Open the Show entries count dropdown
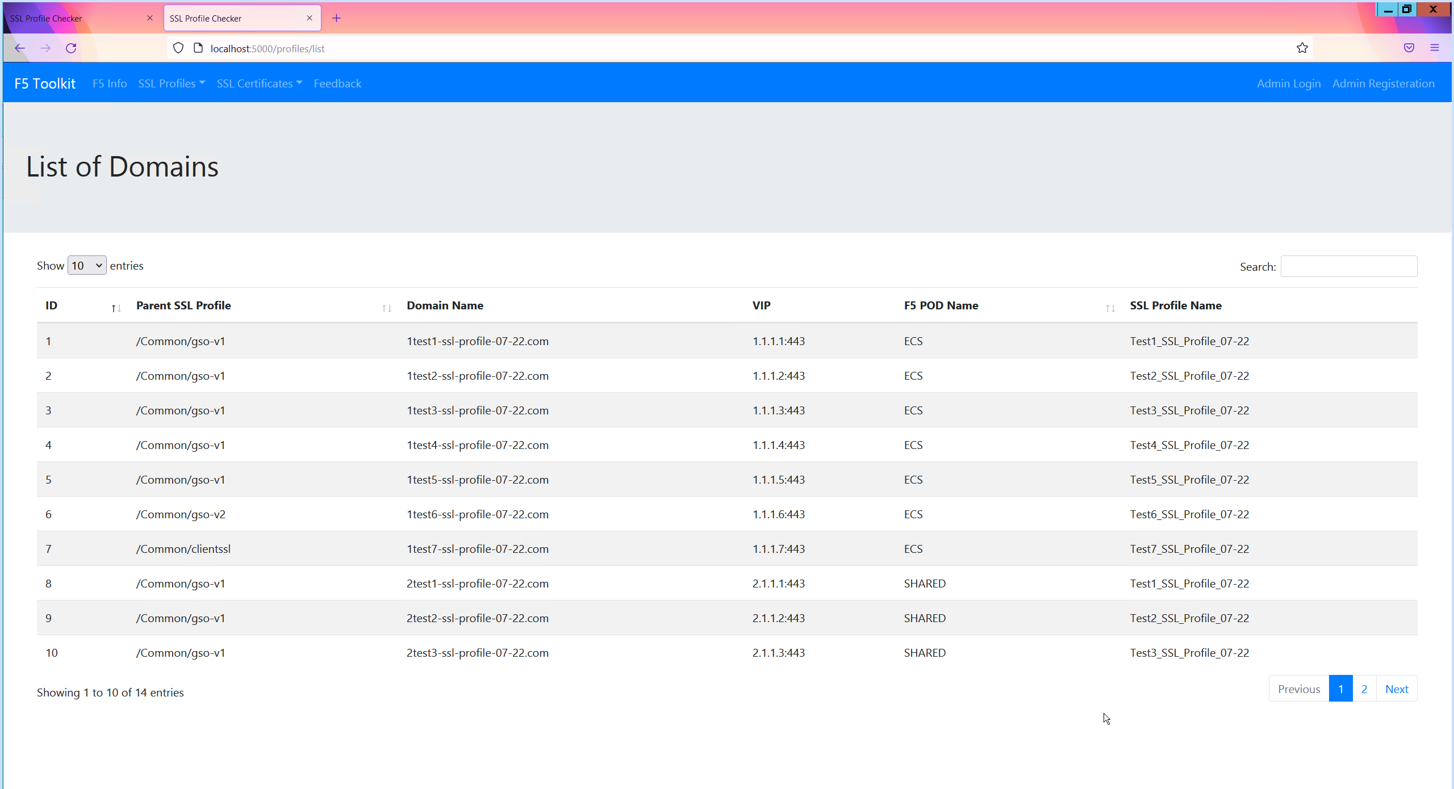 [87, 266]
